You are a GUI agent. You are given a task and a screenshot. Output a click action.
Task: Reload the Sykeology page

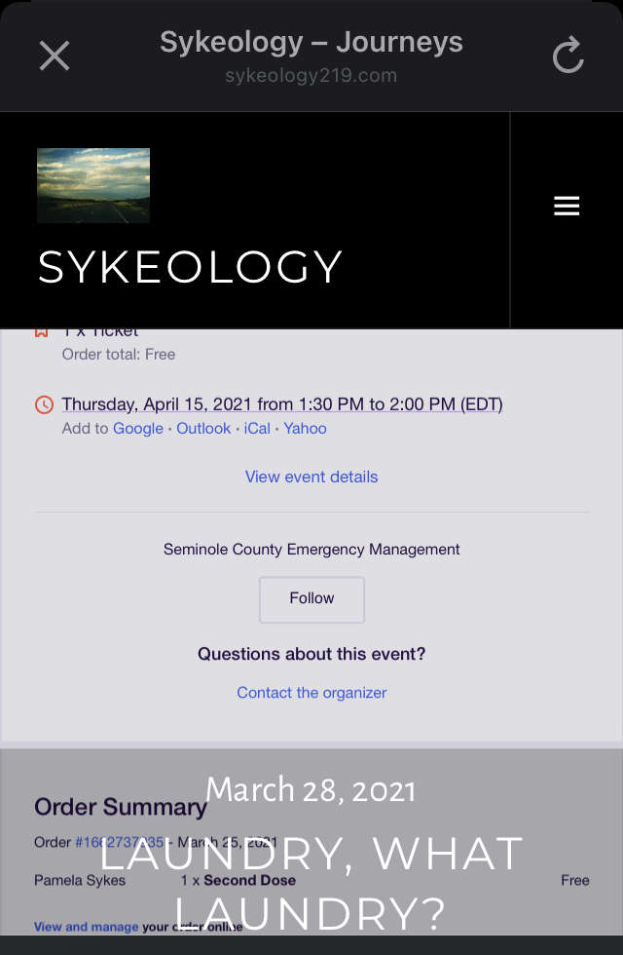pyautogui.click(x=568, y=56)
